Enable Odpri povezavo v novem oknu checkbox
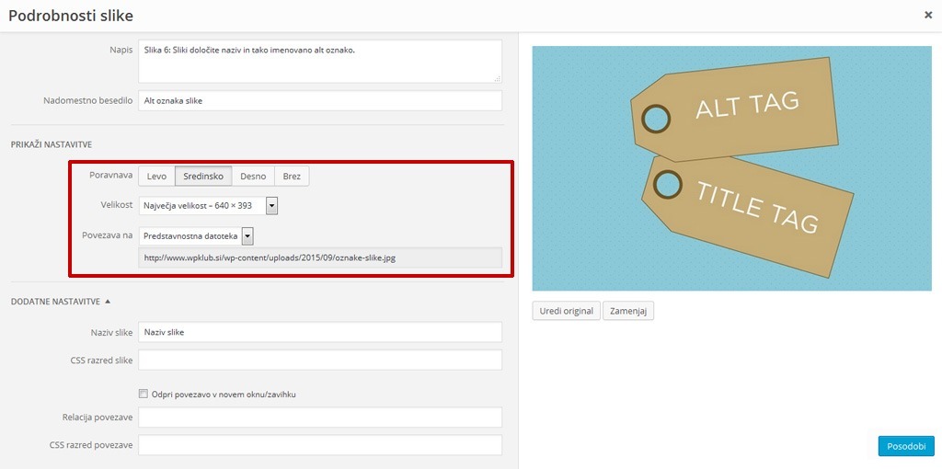 (143, 394)
